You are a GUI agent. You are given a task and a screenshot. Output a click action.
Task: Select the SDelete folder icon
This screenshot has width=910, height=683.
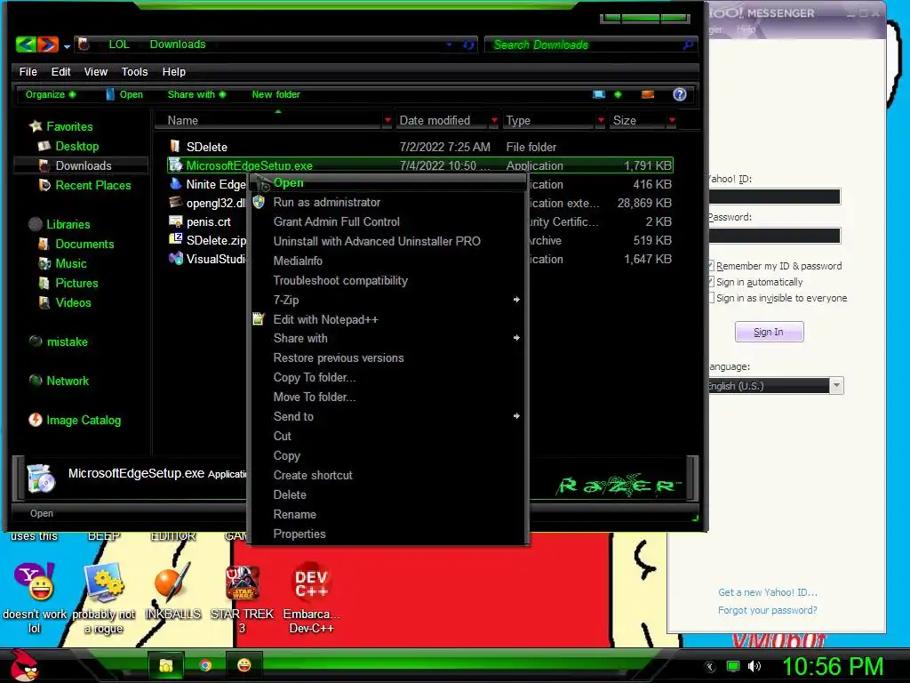pyautogui.click(x=175, y=147)
